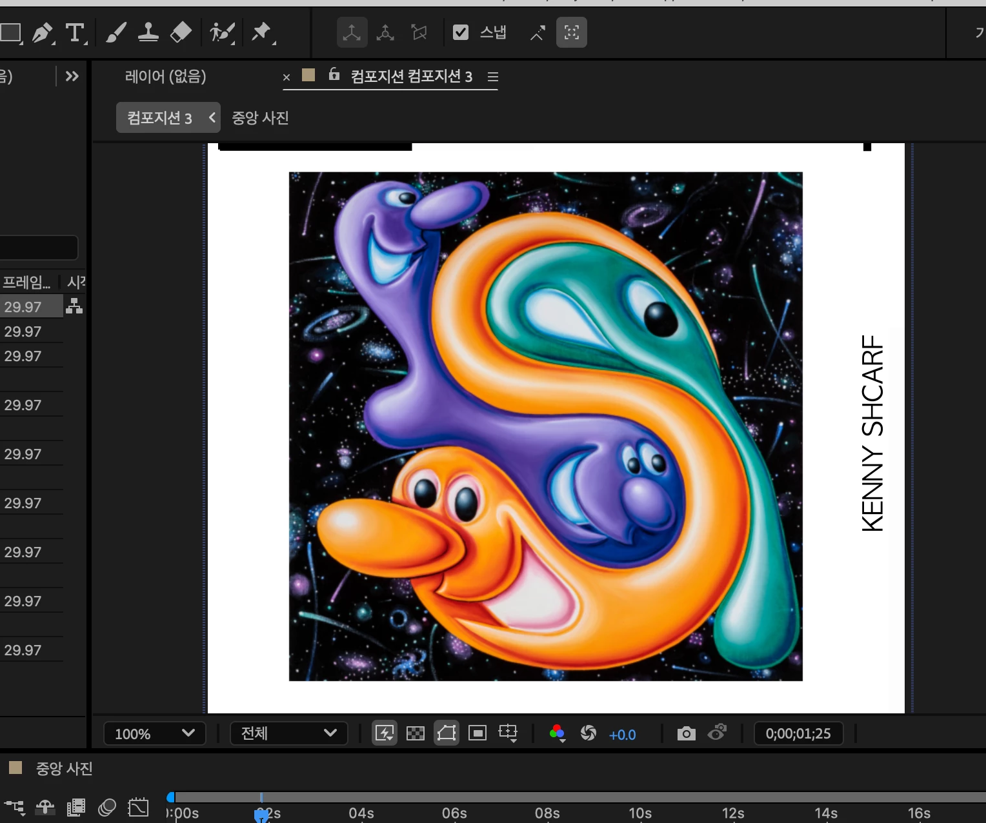Toggle Region of Interest
This screenshot has width=986, height=823.
pyautogui.click(x=478, y=733)
